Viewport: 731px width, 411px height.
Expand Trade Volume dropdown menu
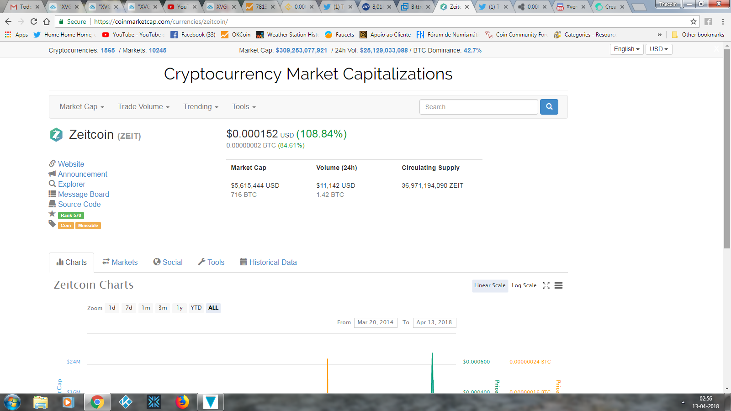(143, 107)
